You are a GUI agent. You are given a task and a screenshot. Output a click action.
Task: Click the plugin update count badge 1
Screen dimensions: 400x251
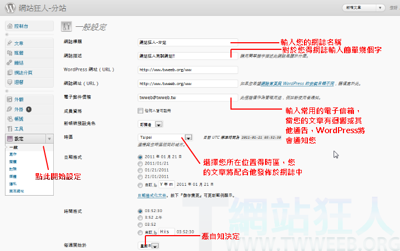click(x=29, y=109)
